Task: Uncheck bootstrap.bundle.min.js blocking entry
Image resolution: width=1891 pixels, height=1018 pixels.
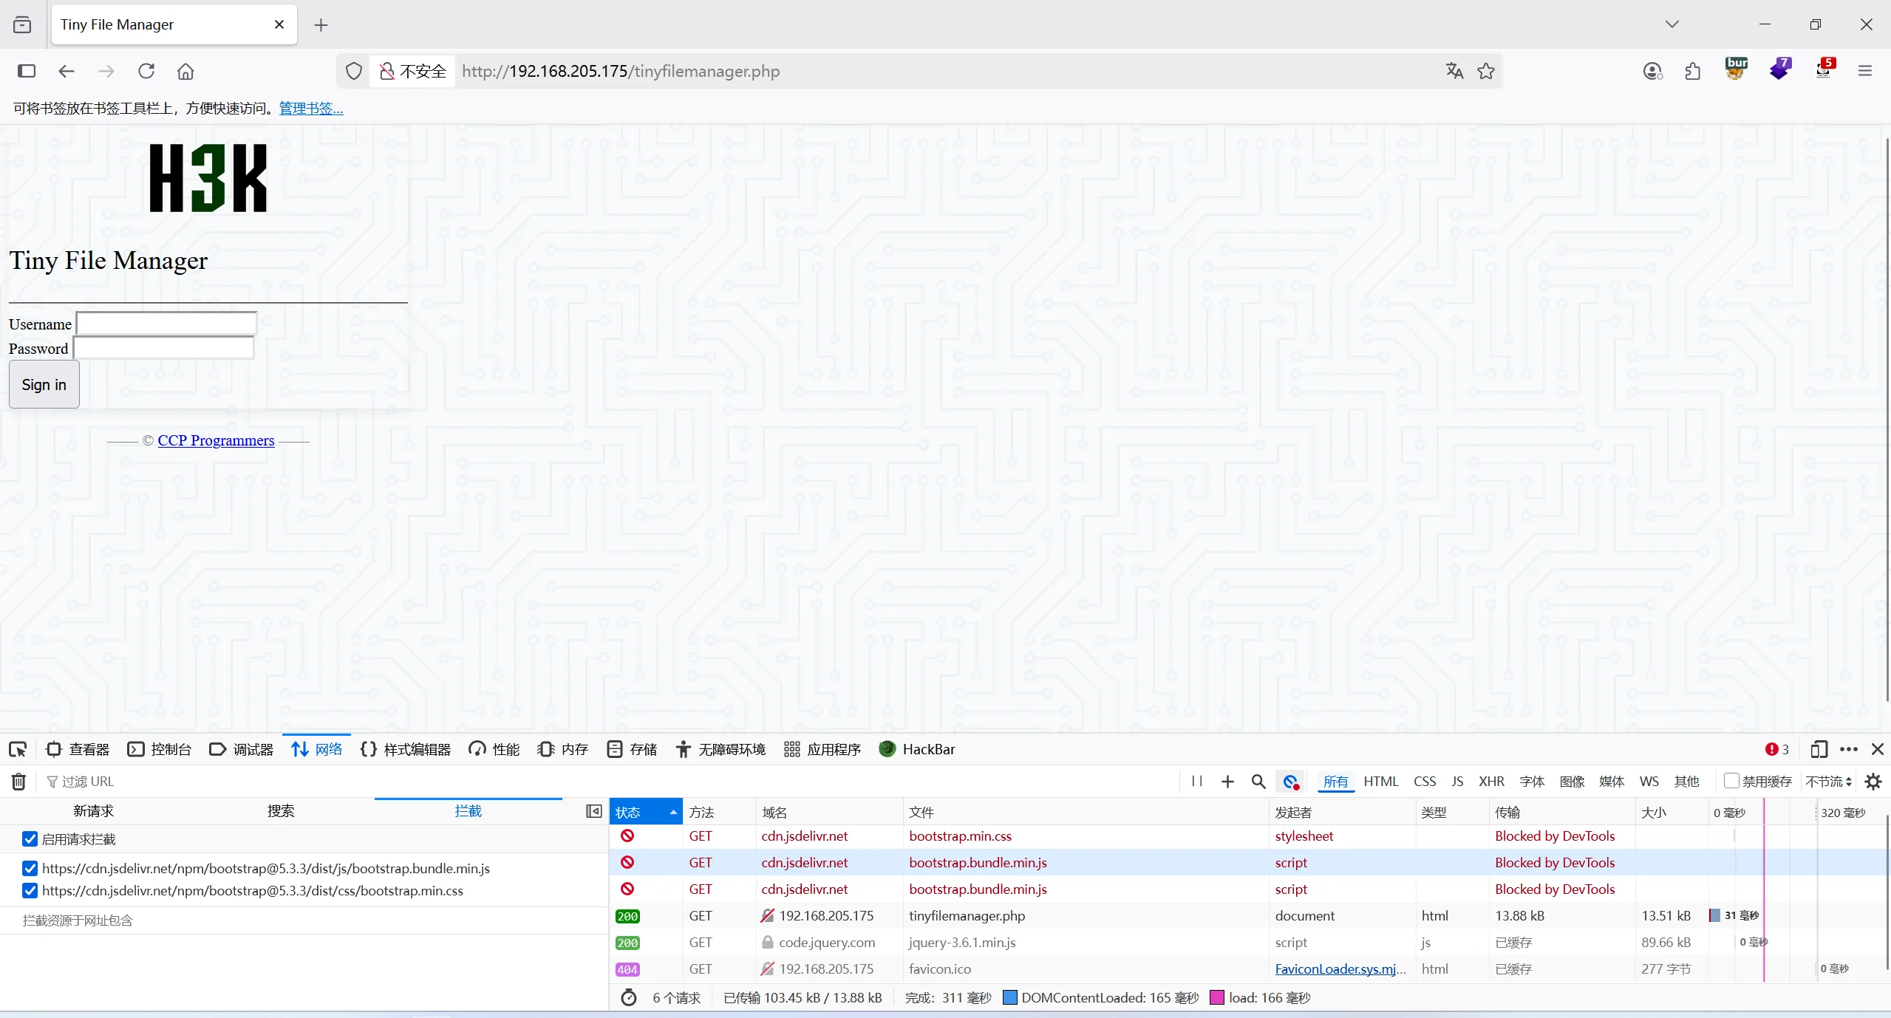Action: (30, 868)
